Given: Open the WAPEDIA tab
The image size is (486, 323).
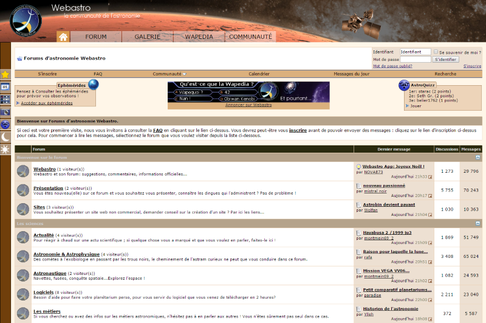Looking at the screenshot, I should pos(199,36).
